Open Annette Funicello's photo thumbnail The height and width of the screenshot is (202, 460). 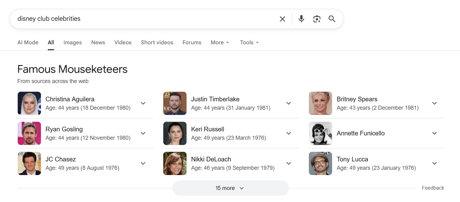pos(320,133)
